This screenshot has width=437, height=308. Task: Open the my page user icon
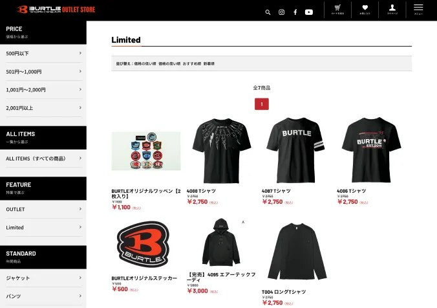pos(392,10)
